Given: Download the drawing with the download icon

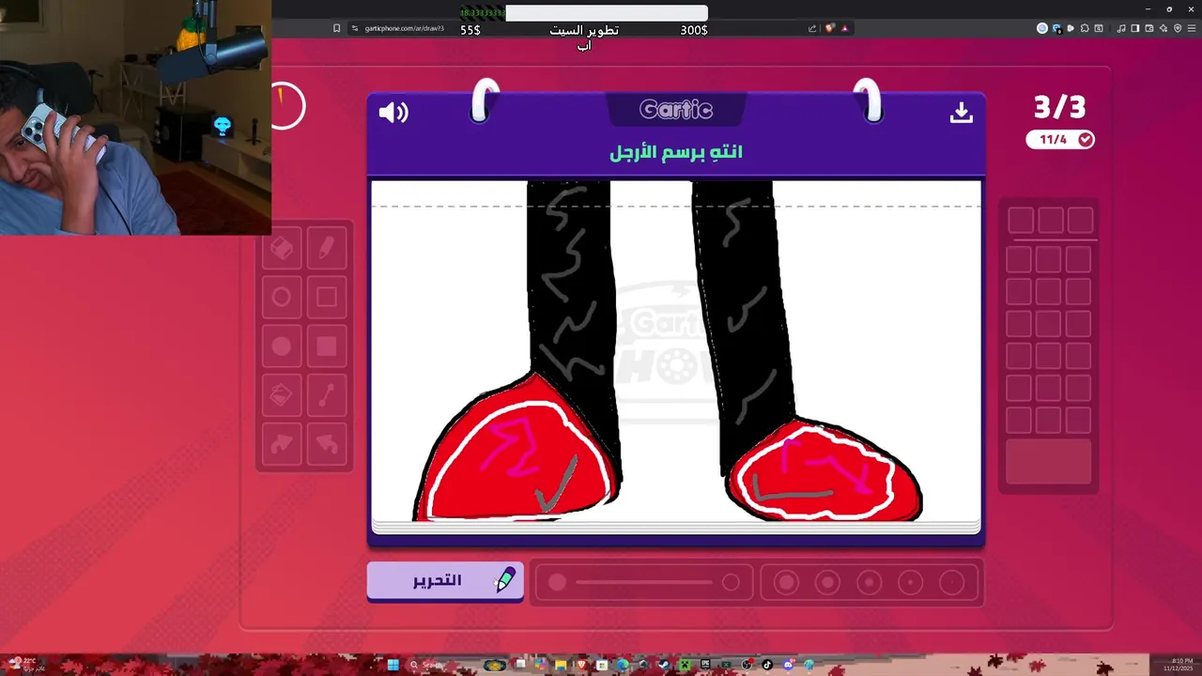Looking at the screenshot, I should (961, 113).
